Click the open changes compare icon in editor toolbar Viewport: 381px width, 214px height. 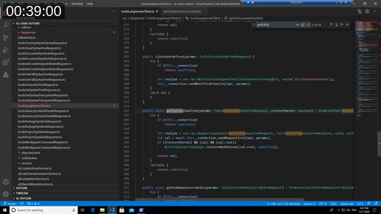[x=360, y=11]
